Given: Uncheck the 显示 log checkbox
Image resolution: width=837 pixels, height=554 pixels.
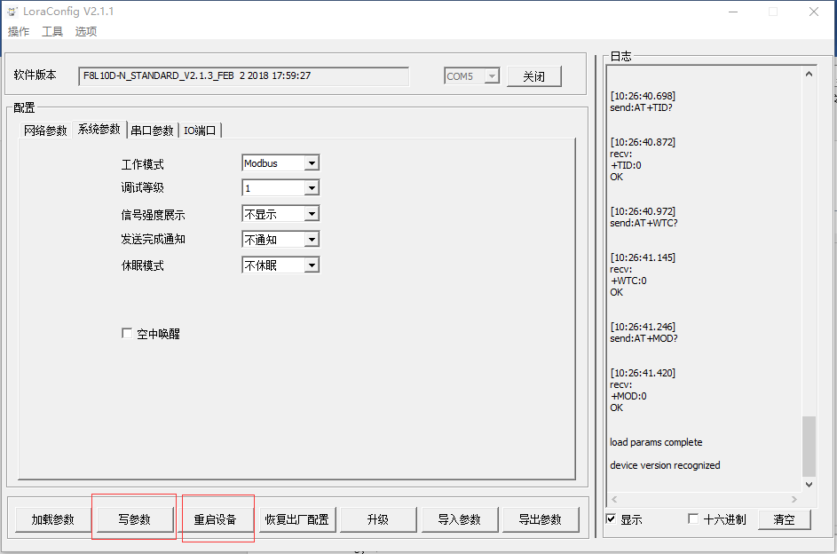Looking at the screenshot, I should [612, 518].
